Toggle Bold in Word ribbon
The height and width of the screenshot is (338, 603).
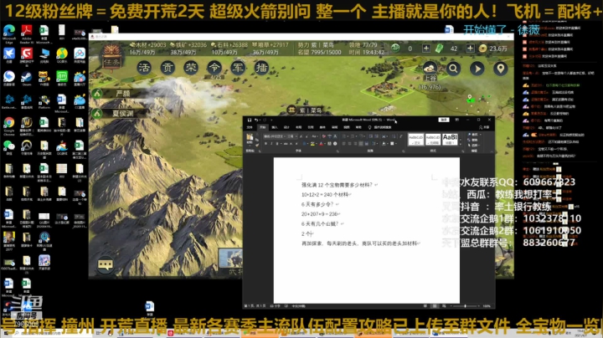(265, 144)
